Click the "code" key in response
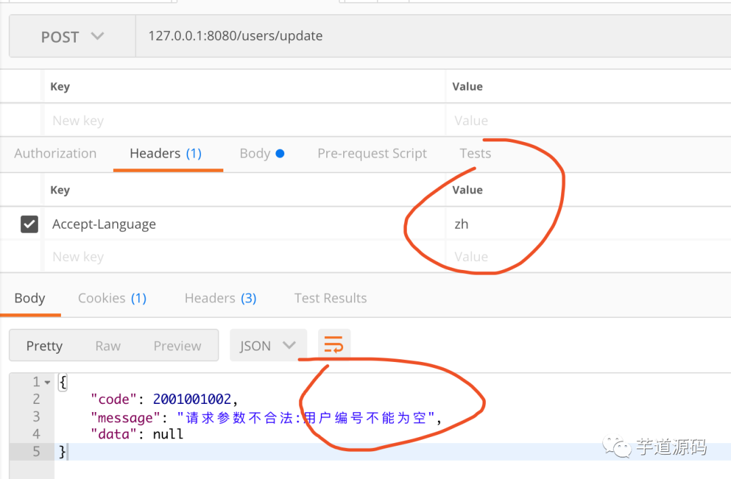Image resolution: width=731 pixels, height=479 pixels. click(113, 399)
